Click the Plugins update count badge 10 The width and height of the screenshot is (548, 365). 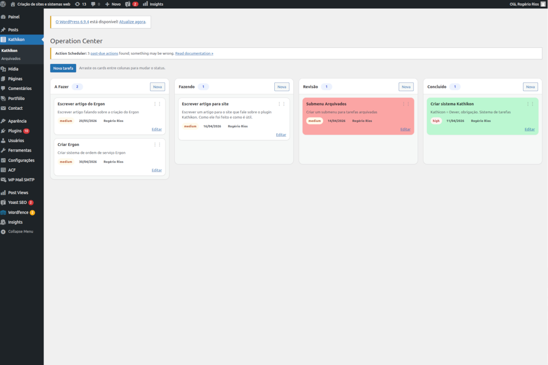pyautogui.click(x=26, y=131)
